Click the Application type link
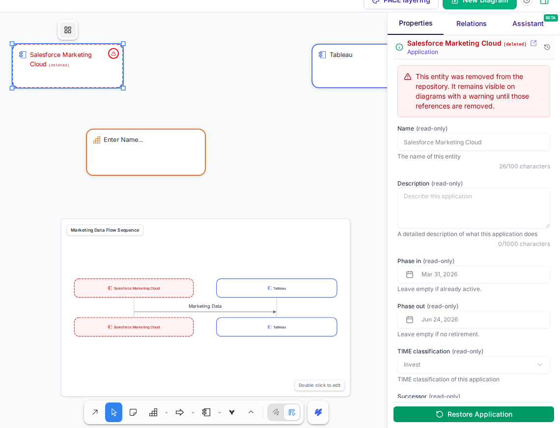This screenshot has width=560, height=428. pos(422,52)
